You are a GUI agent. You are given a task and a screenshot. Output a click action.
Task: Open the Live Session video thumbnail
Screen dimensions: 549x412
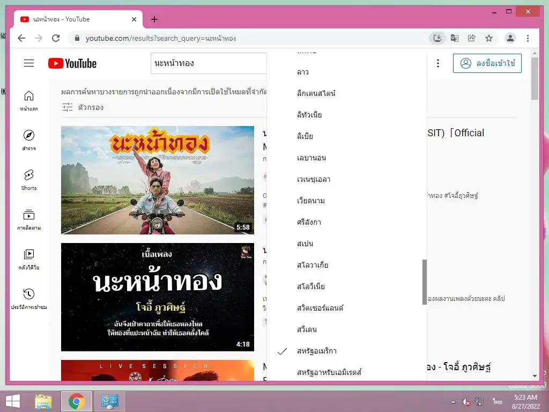tap(158, 370)
